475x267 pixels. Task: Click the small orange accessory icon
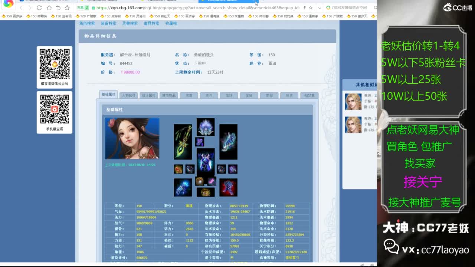(x=178, y=169)
